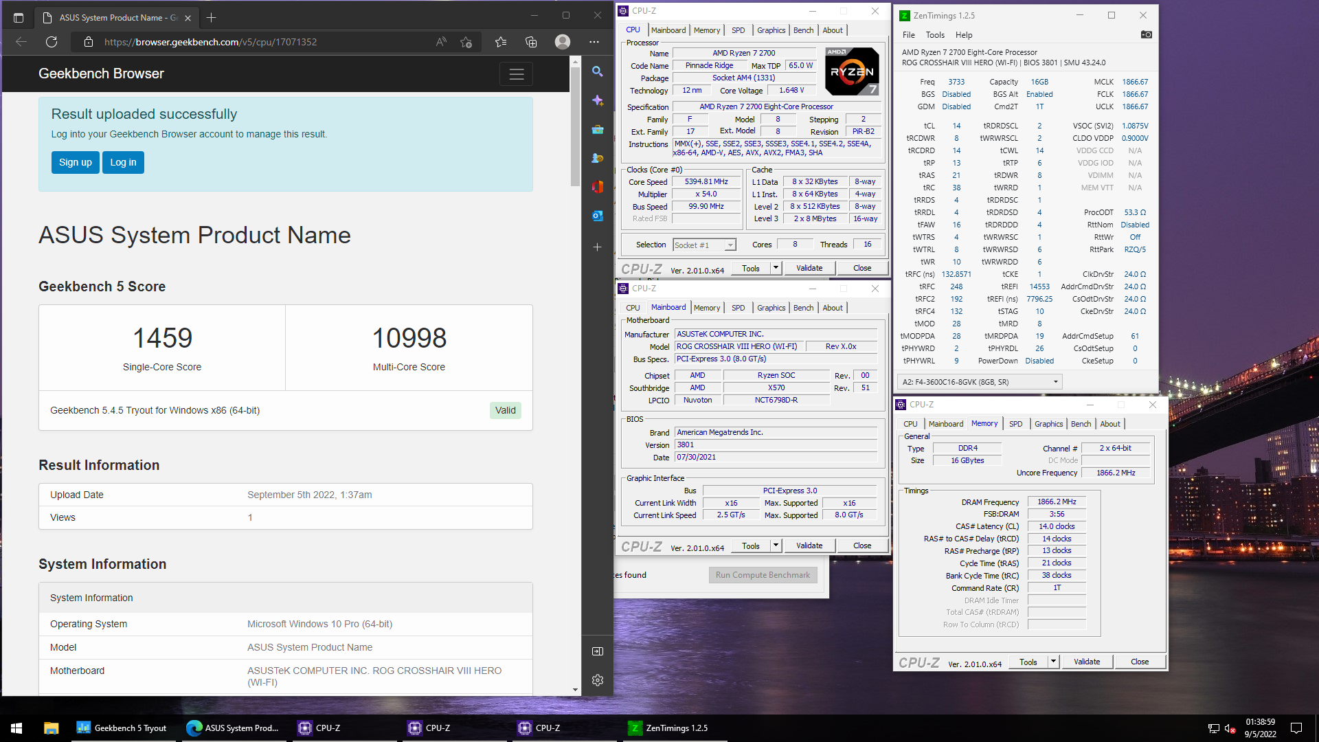
Task: Open File Explorer from taskbar
Action: (52, 728)
